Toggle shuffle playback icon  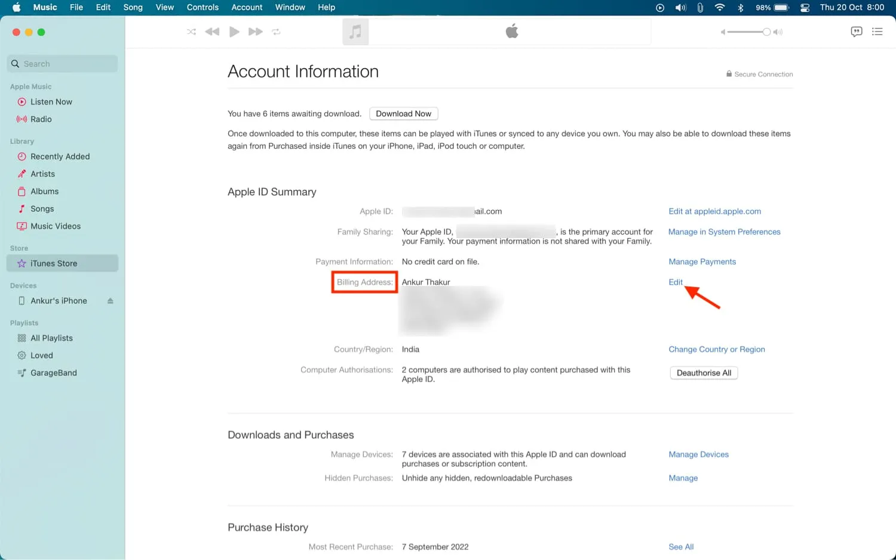191,32
